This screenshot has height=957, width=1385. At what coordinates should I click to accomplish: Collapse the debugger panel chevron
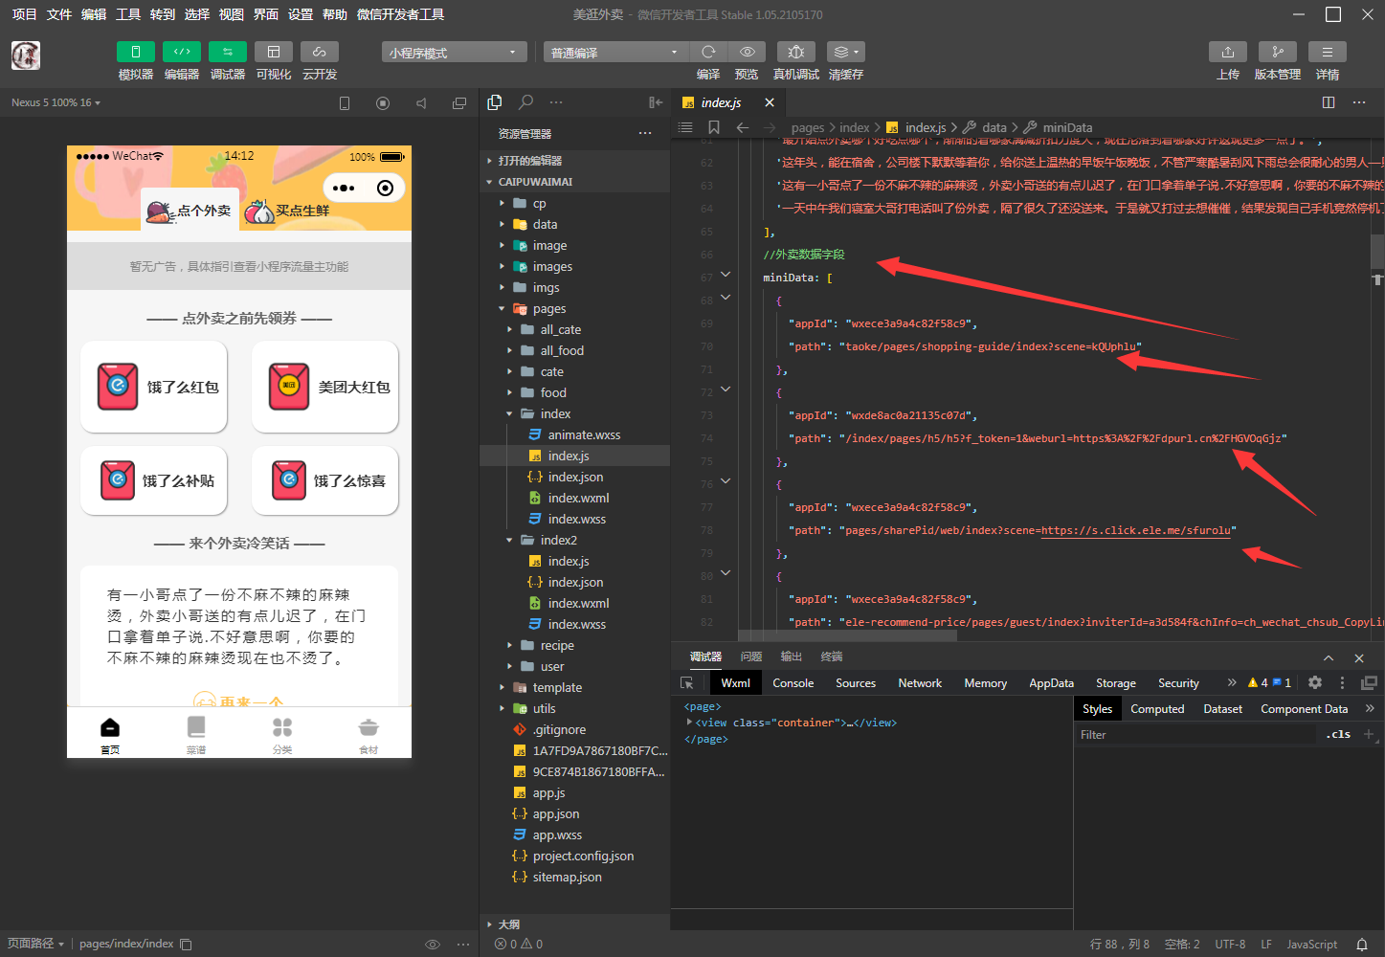[x=1329, y=657]
